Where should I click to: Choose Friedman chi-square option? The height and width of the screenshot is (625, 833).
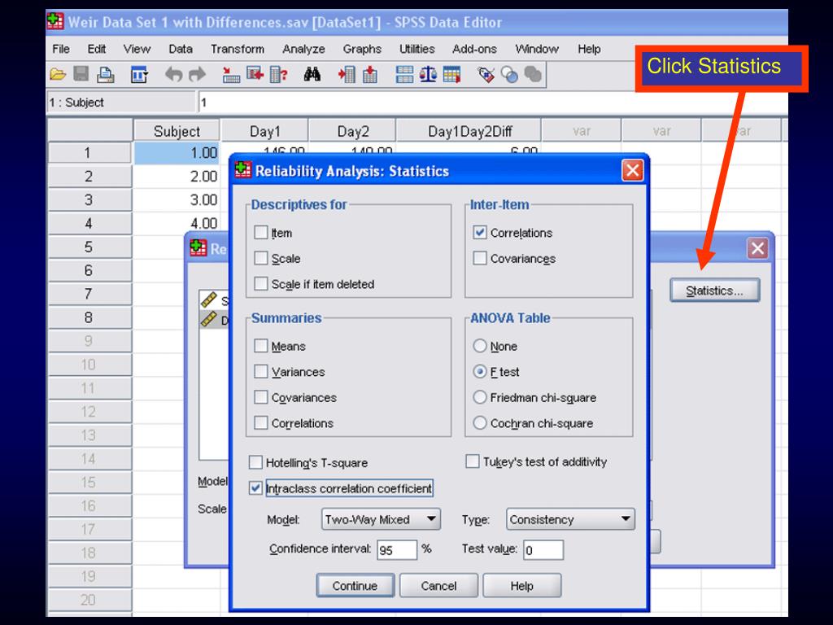[480, 397]
